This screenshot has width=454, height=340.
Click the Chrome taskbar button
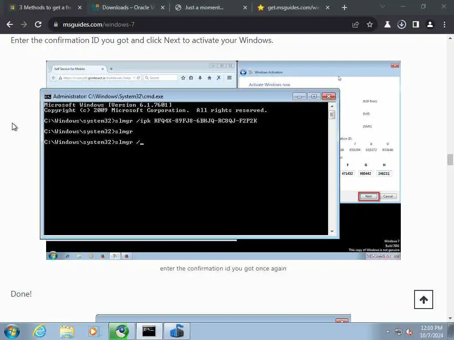click(121, 331)
